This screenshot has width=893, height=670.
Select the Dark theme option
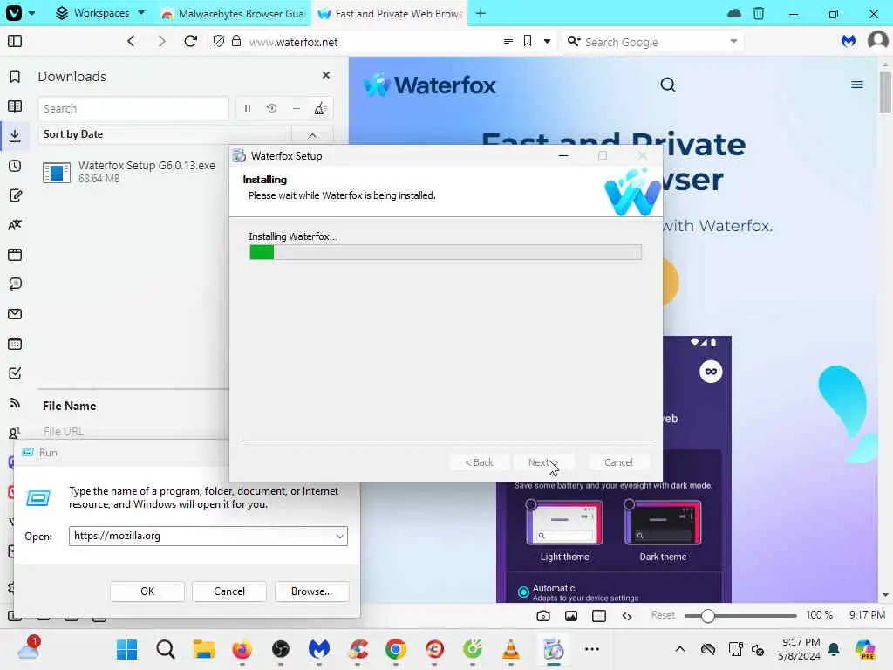(663, 530)
